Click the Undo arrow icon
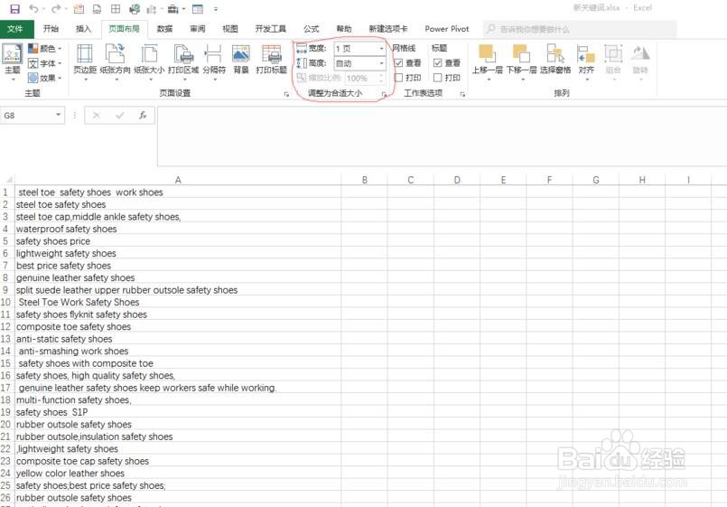727x507 pixels. point(33,9)
